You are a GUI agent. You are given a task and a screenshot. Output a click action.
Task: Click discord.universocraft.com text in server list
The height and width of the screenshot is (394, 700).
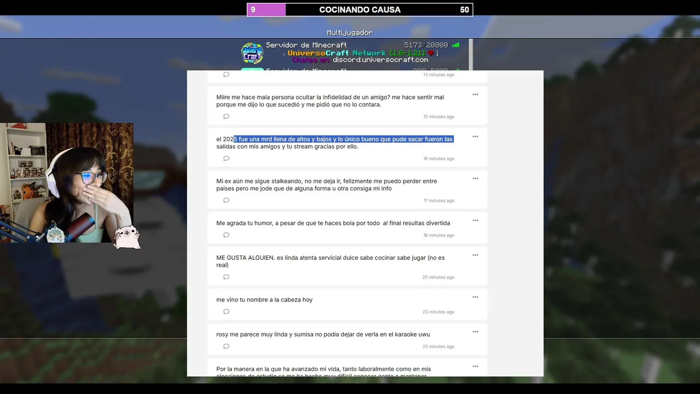tap(380, 60)
